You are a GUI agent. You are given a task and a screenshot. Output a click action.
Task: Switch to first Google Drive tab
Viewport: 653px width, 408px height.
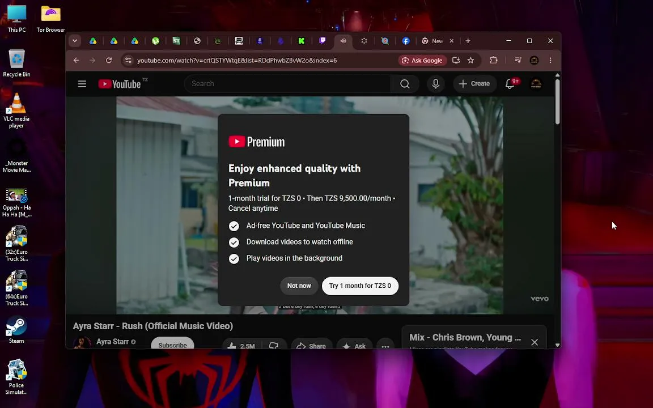tap(93, 41)
